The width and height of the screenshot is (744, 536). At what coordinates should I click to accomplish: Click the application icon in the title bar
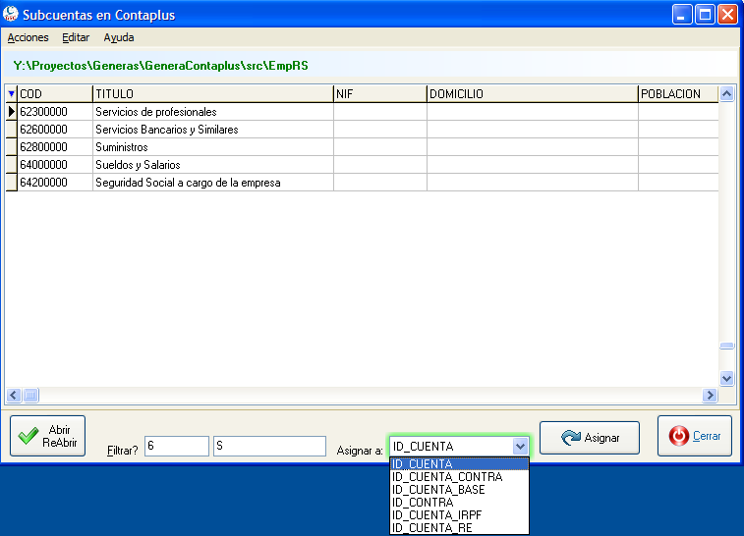pyautogui.click(x=11, y=14)
